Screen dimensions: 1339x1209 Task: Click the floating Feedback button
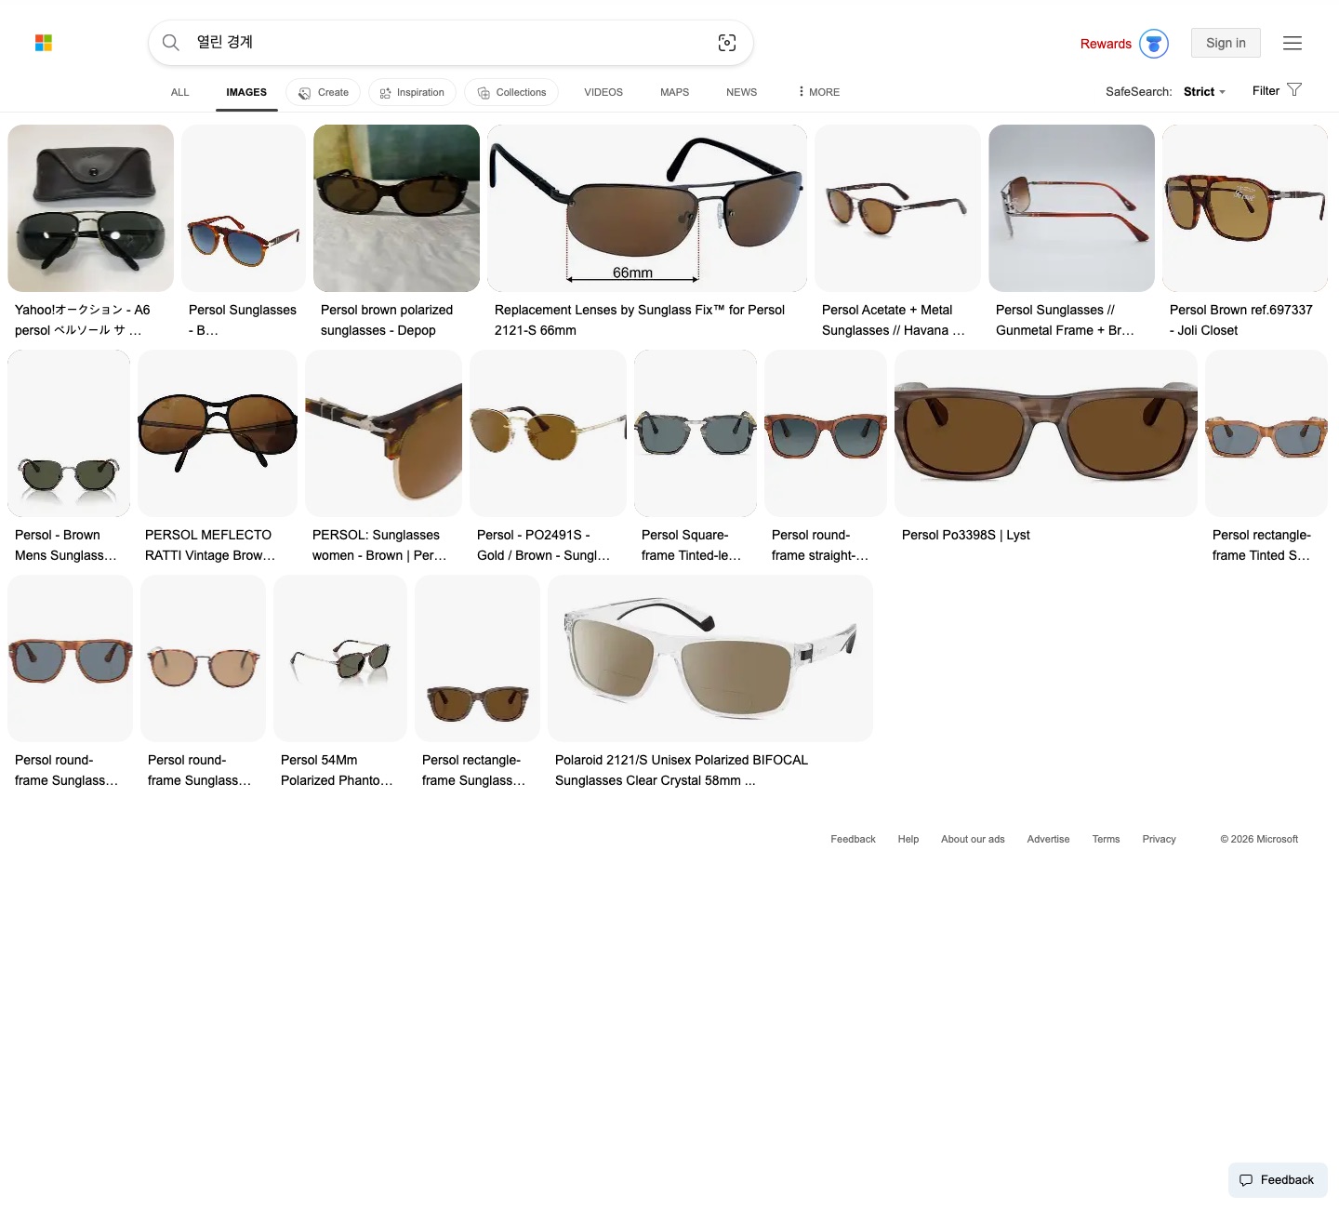tap(1278, 1180)
